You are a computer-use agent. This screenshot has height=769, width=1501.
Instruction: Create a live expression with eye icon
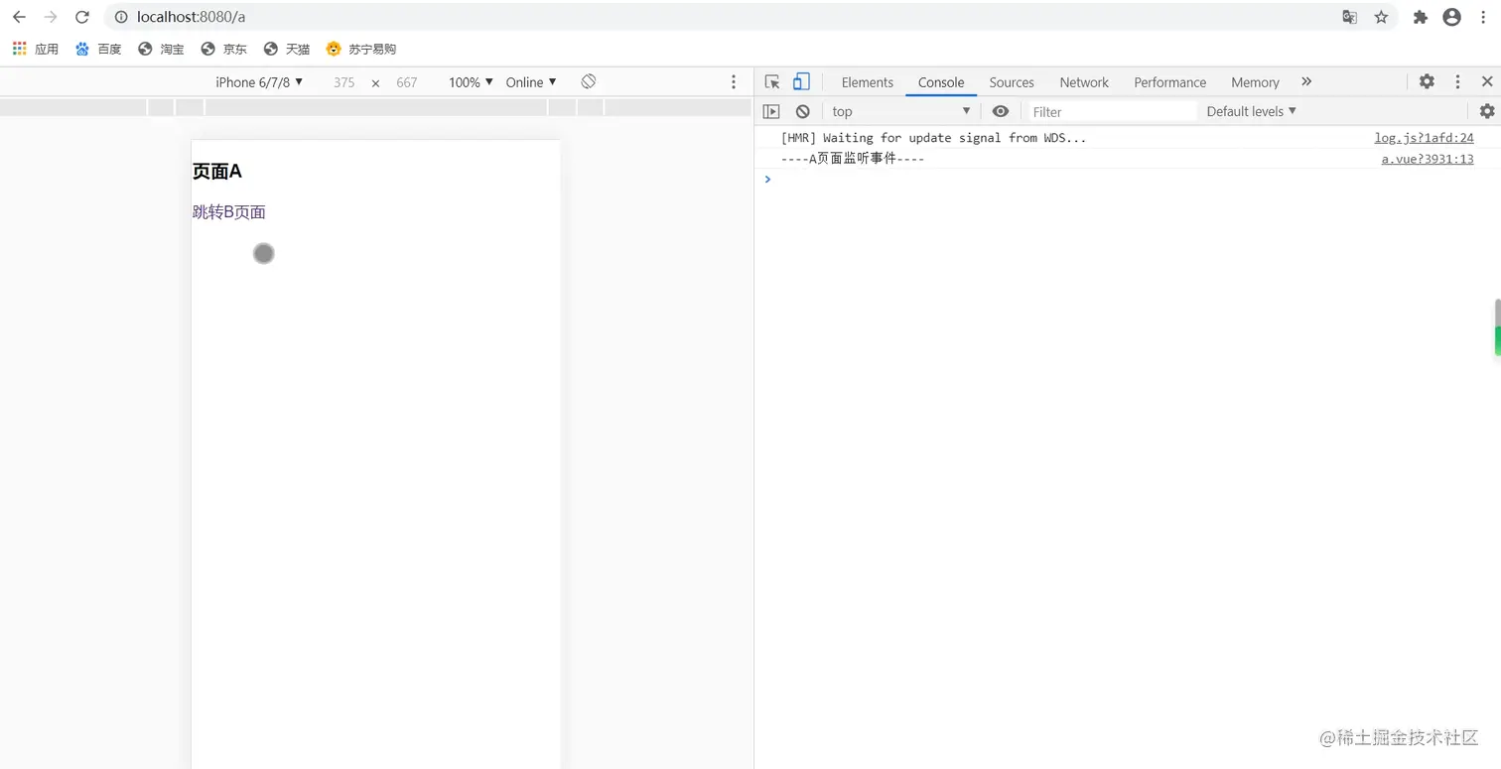coord(1001,111)
